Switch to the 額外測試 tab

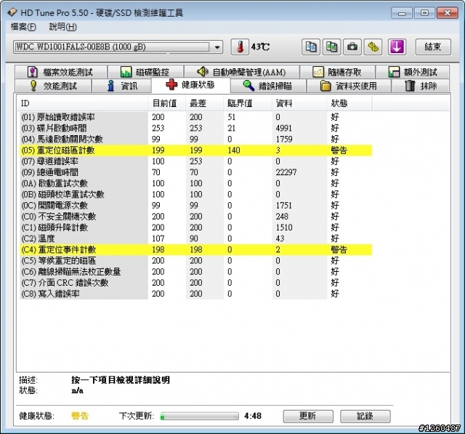pos(413,72)
